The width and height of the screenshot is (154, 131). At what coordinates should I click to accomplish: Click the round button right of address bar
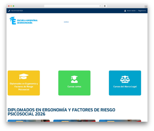coord(105,6)
